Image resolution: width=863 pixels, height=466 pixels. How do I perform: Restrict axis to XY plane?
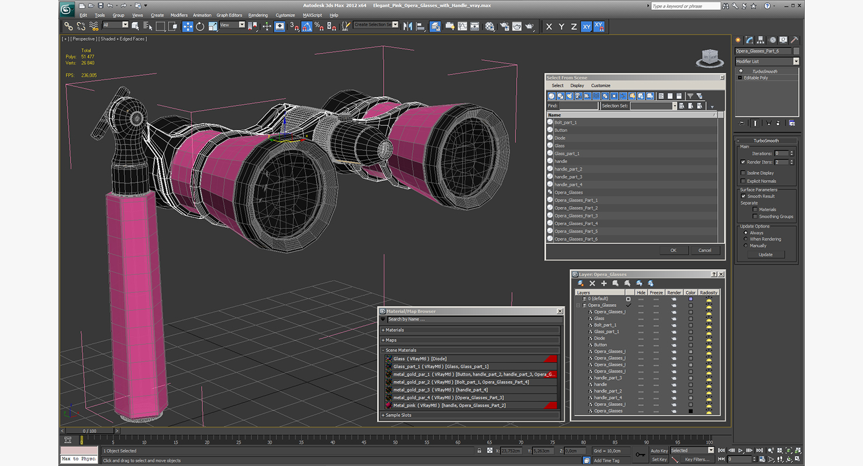coord(586,26)
